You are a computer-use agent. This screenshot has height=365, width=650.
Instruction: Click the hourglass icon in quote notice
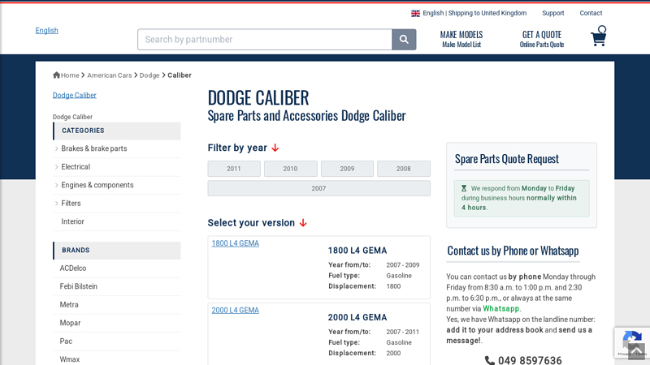coord(464,188)
